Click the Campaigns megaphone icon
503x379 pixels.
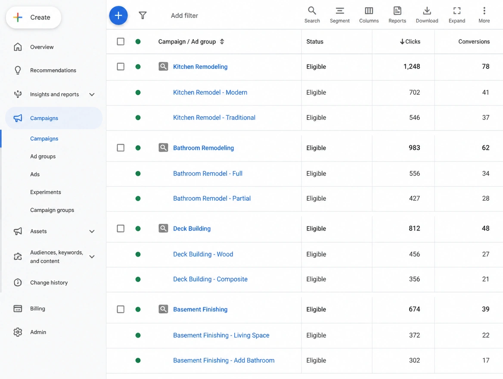click(18, 118)
